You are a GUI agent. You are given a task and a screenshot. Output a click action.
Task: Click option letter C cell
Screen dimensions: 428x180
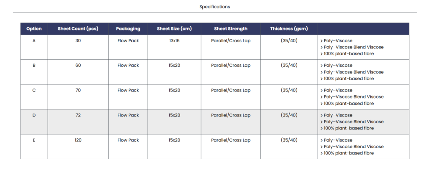pyautogui.click(x=34, y=90)
